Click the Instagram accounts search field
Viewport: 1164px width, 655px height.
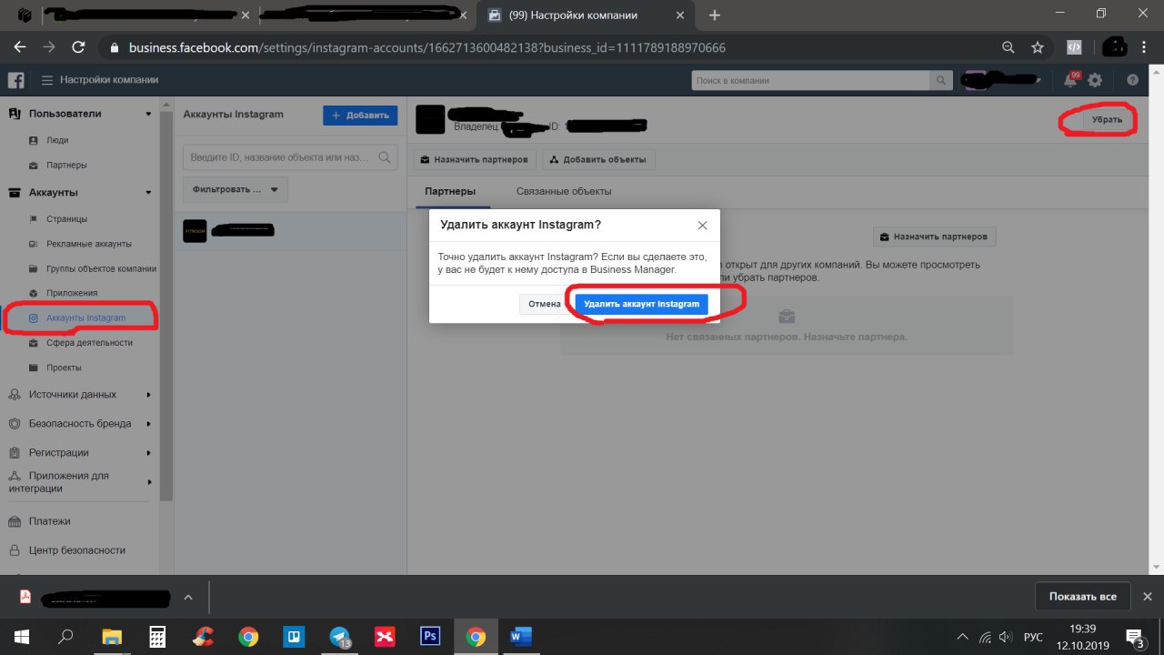pyautogui.click(x=290, y=157)
